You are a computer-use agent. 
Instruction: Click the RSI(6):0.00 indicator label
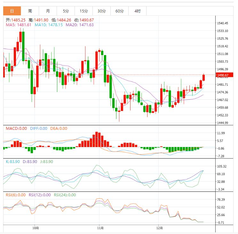pyautogui.click(x=16, y=195)
